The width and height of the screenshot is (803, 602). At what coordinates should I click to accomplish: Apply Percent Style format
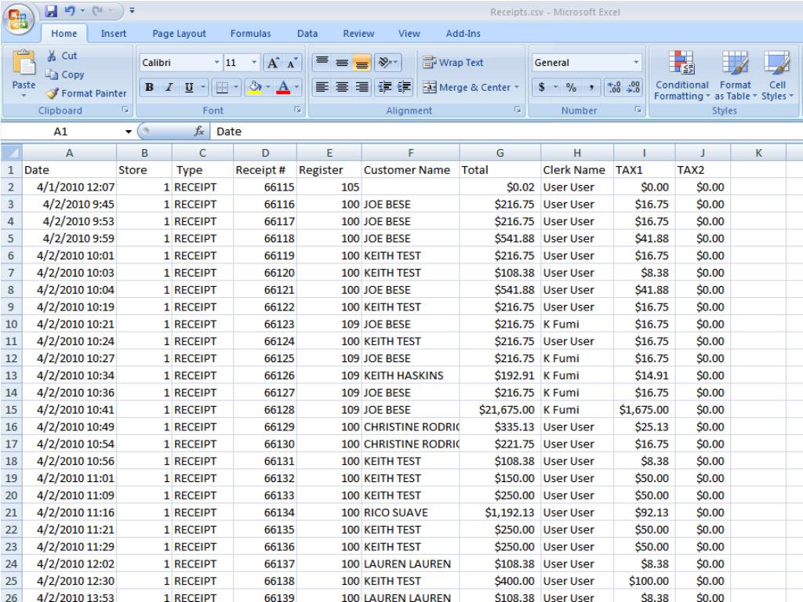tap(571, 88)
